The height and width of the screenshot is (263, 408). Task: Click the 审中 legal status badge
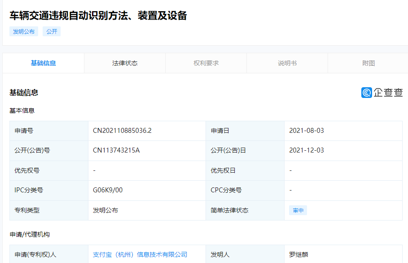click(x=298, y=210)
